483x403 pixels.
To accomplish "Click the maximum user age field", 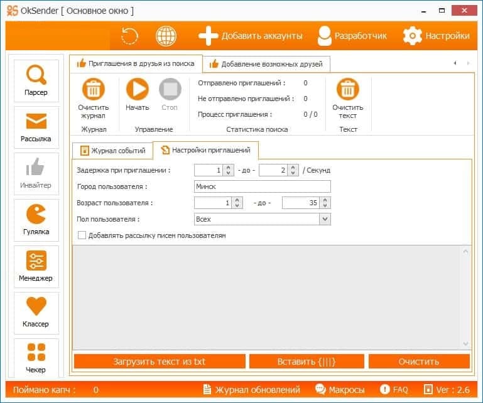I will [x=301, y=203].
